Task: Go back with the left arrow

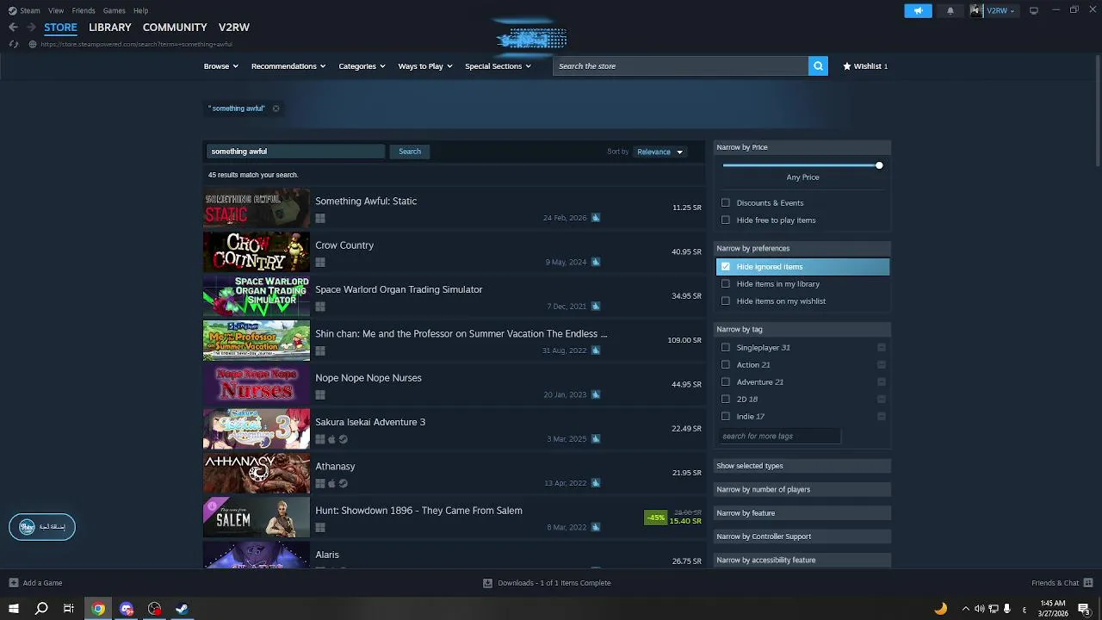Action: 13,28
